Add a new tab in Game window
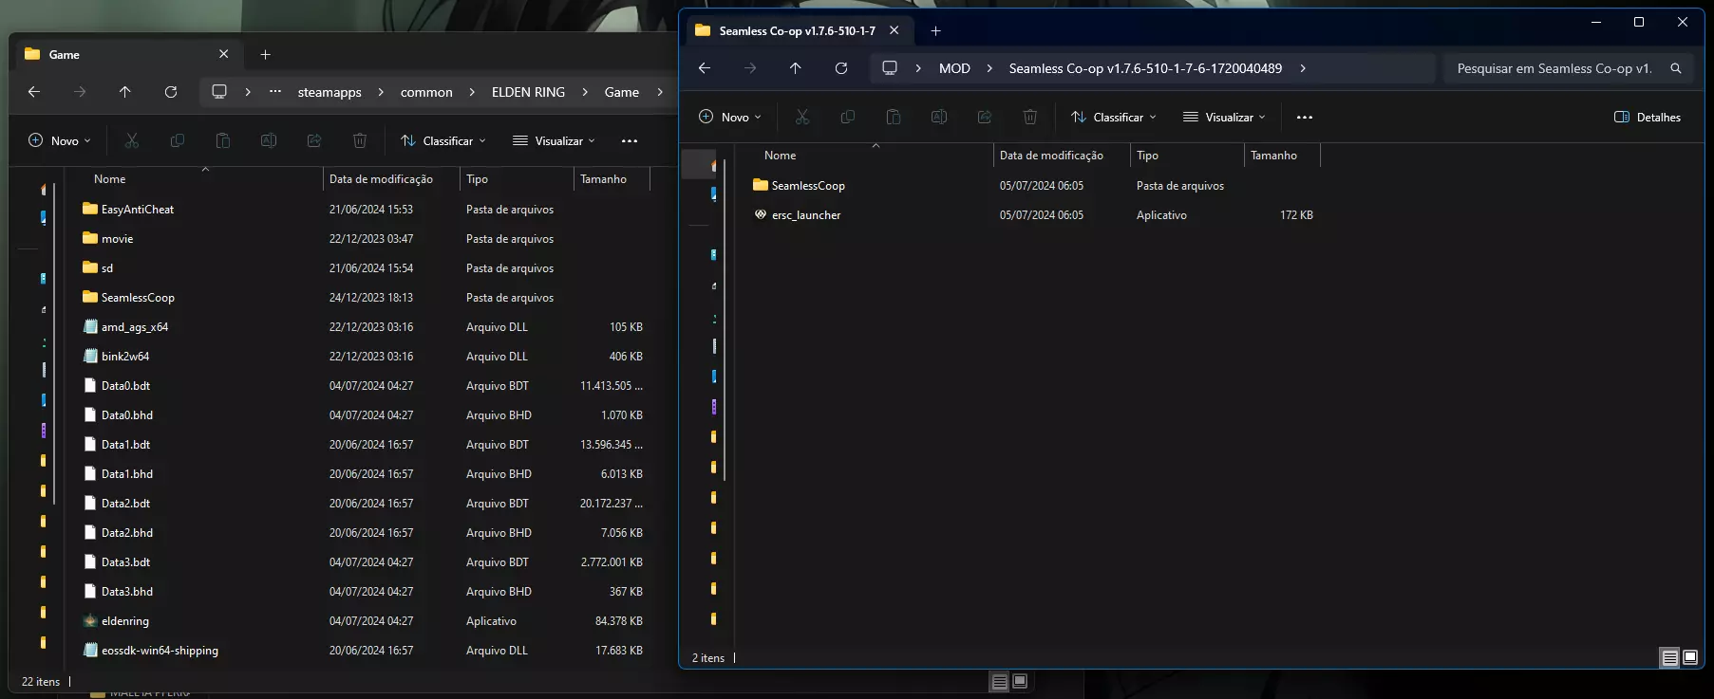 click(265, 55)
